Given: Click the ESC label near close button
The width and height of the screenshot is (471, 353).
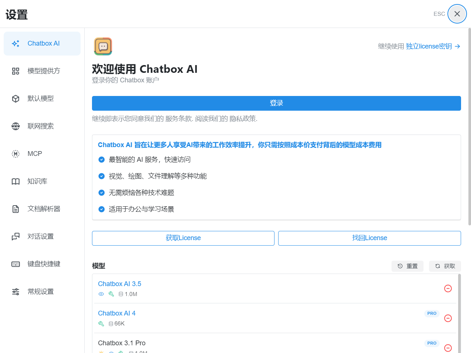Looking at the screenshot, I should [x=439, y=14].
